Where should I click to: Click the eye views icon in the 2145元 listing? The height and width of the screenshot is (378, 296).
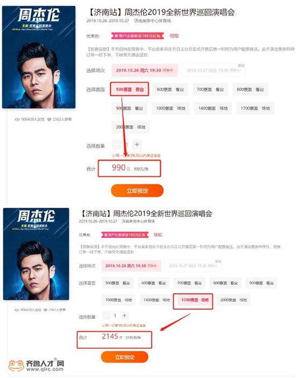[x=17, y=310]
